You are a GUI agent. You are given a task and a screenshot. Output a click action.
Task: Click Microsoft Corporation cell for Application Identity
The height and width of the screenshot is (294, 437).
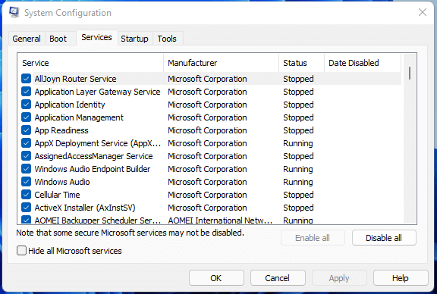(207, 105)
